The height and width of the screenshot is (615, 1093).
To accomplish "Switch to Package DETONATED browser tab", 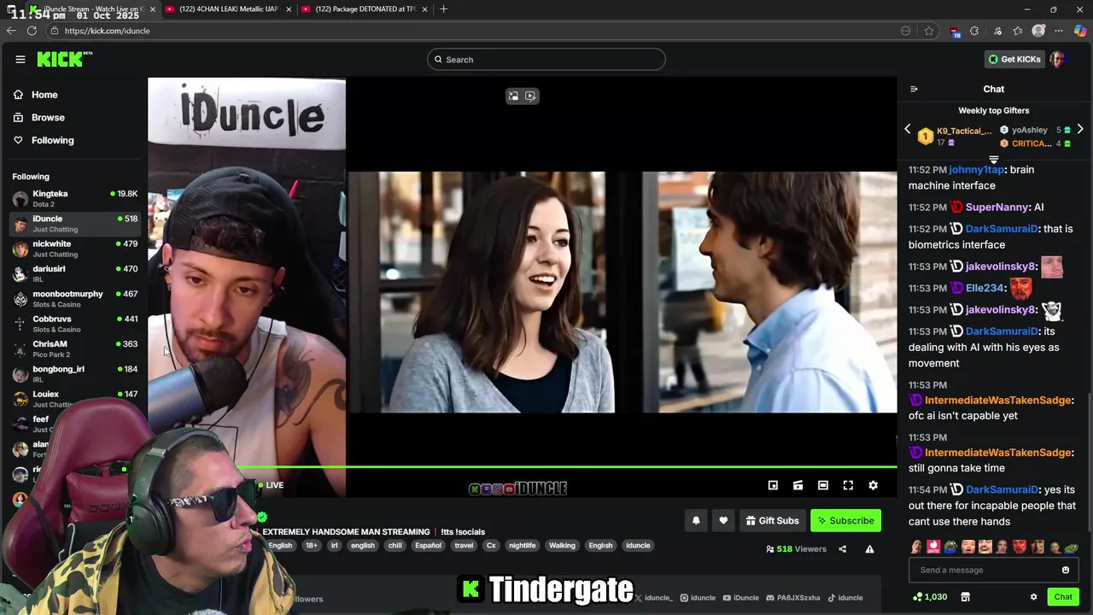I will (x=365, y=9).
